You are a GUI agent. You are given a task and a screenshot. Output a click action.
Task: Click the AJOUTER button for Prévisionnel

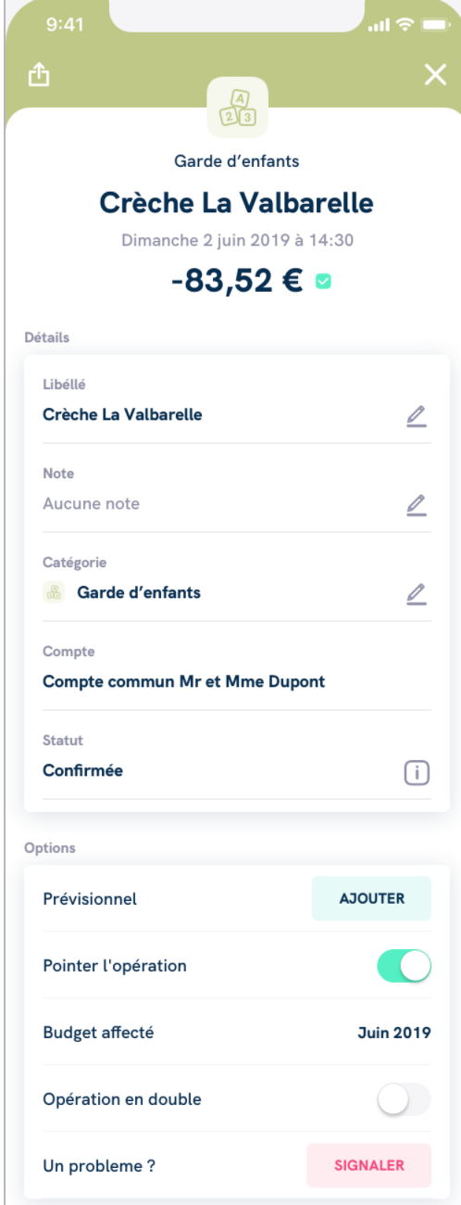[371, 898]
